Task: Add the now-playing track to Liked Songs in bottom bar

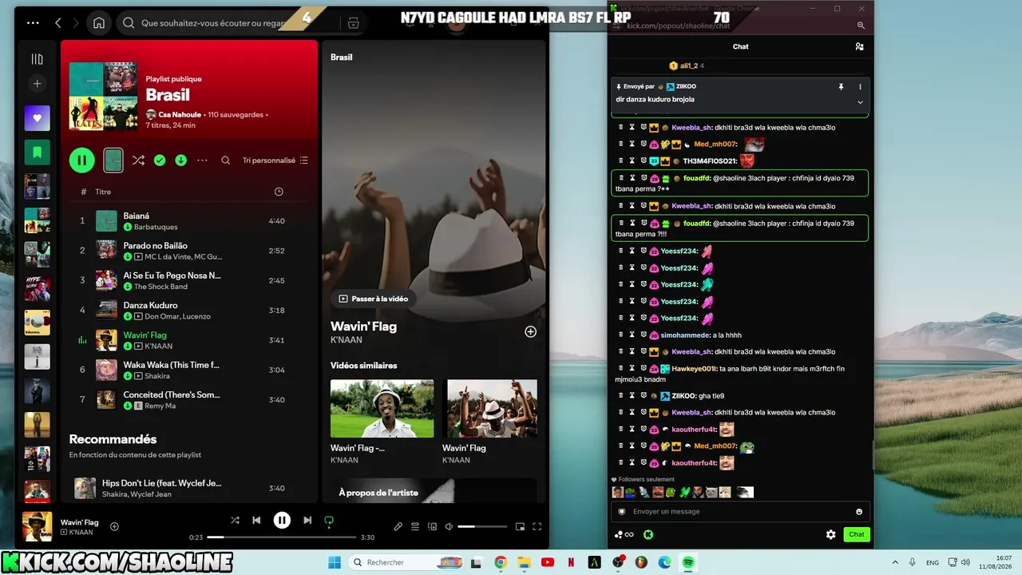Action: click(x=114, y=526)
